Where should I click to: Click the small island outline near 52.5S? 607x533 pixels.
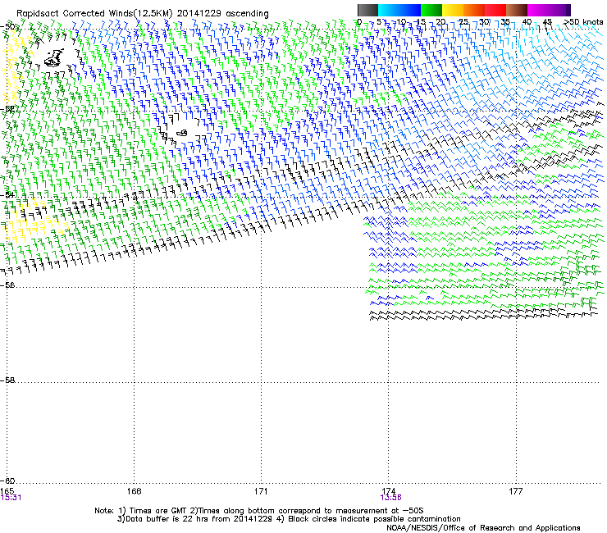coord(182,133)
